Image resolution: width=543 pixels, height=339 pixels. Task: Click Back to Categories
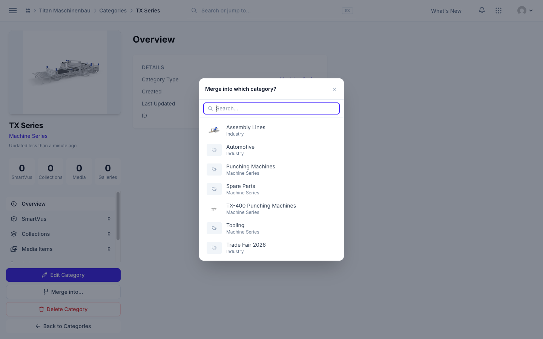point(63,326)
